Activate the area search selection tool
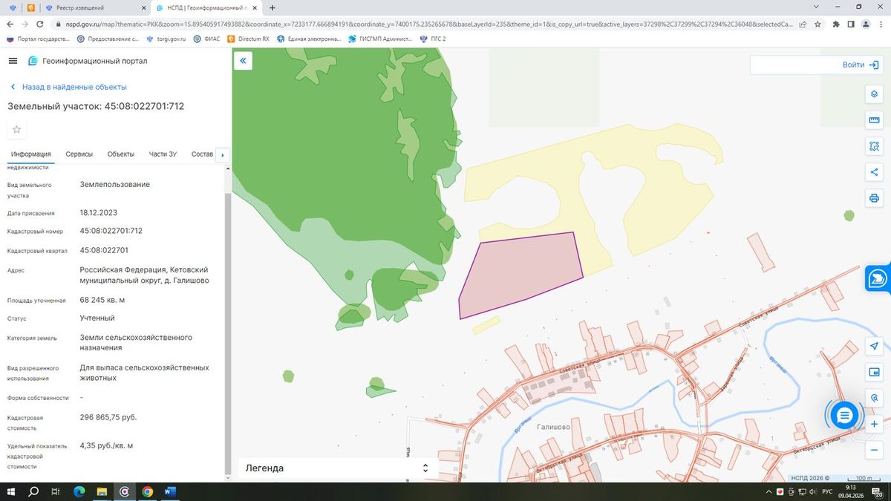 point(874,146)
